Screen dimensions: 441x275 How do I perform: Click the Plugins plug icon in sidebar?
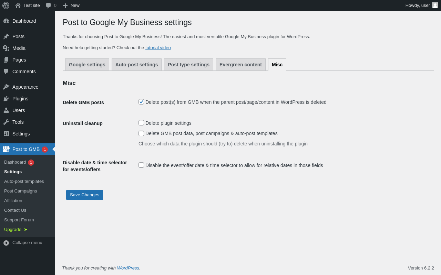point(6,99)
